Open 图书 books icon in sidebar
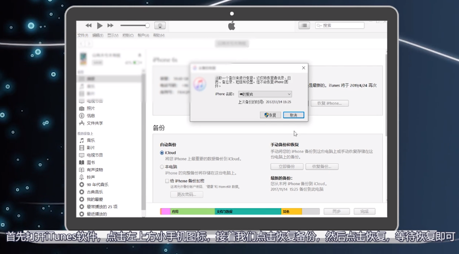This screenshot has height=254, width=459. [82, 162]
